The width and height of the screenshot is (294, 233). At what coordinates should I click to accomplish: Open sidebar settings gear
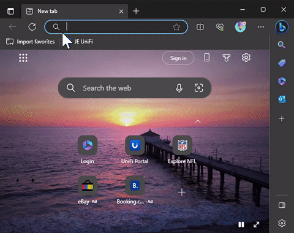click(282, 223)
